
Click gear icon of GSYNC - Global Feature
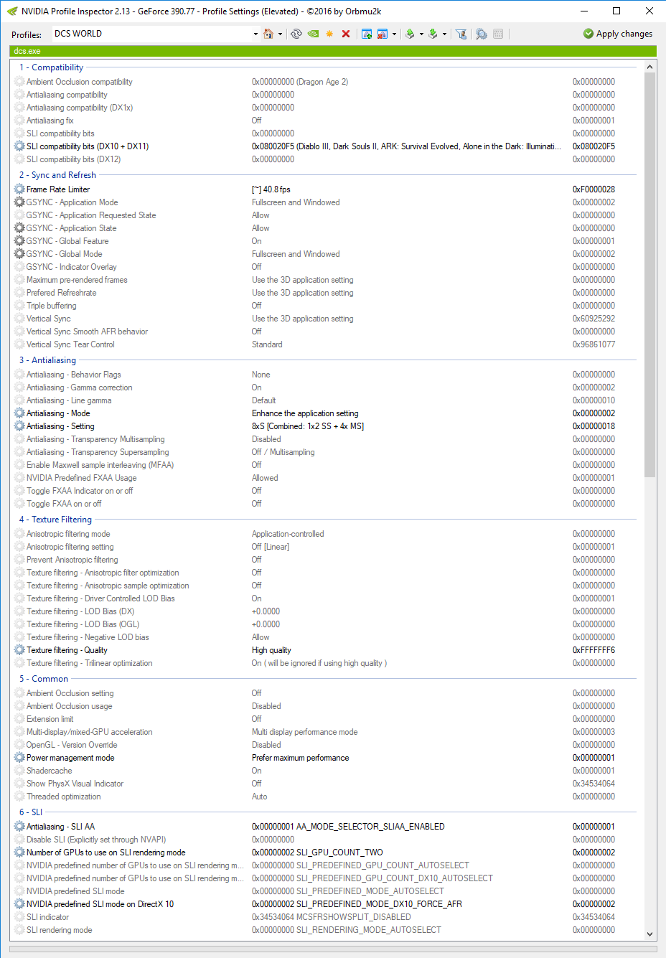[19, 241]
